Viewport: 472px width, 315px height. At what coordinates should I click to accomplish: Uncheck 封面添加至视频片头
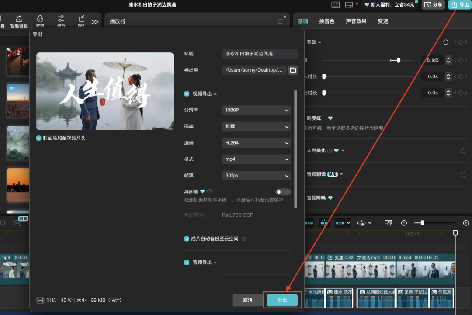coord(38,137)
